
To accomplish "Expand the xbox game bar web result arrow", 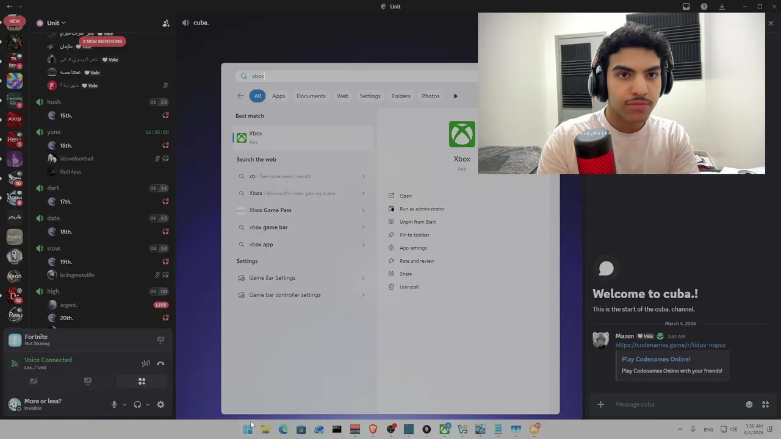I will [363, 227].
